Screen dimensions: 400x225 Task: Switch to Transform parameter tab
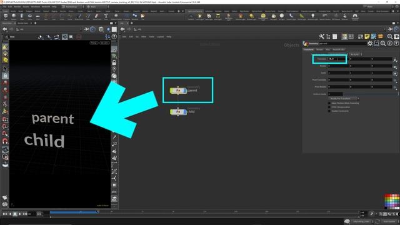(309, 49)
